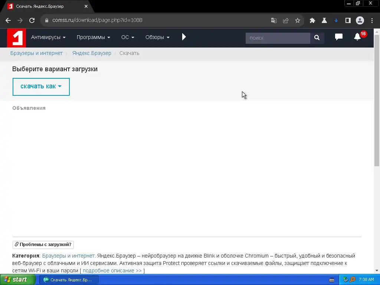Reload the page with the refresh icon

(32, 20)
